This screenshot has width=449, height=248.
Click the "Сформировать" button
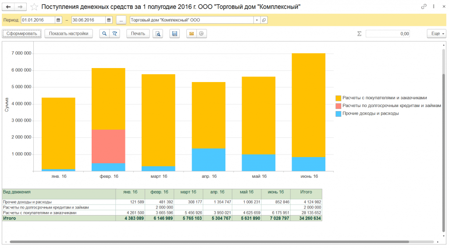(21, 34)
